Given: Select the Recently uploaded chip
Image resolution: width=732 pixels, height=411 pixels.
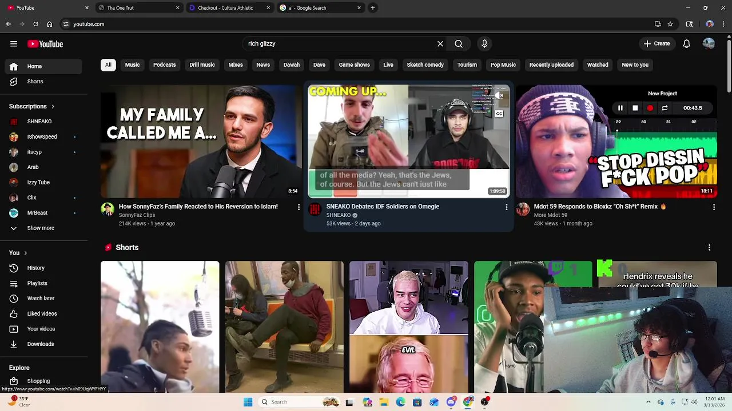Looking at the screenshot, I should pyautogui.click(x=551, y=65).
